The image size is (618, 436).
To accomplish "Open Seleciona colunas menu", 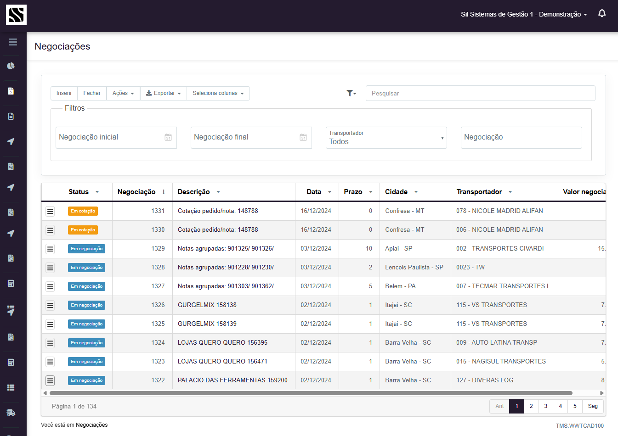I will (218, 93).
